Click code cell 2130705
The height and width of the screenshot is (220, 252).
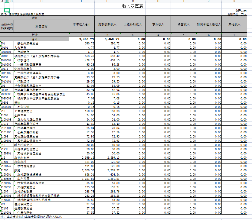(x=7, y=196)
